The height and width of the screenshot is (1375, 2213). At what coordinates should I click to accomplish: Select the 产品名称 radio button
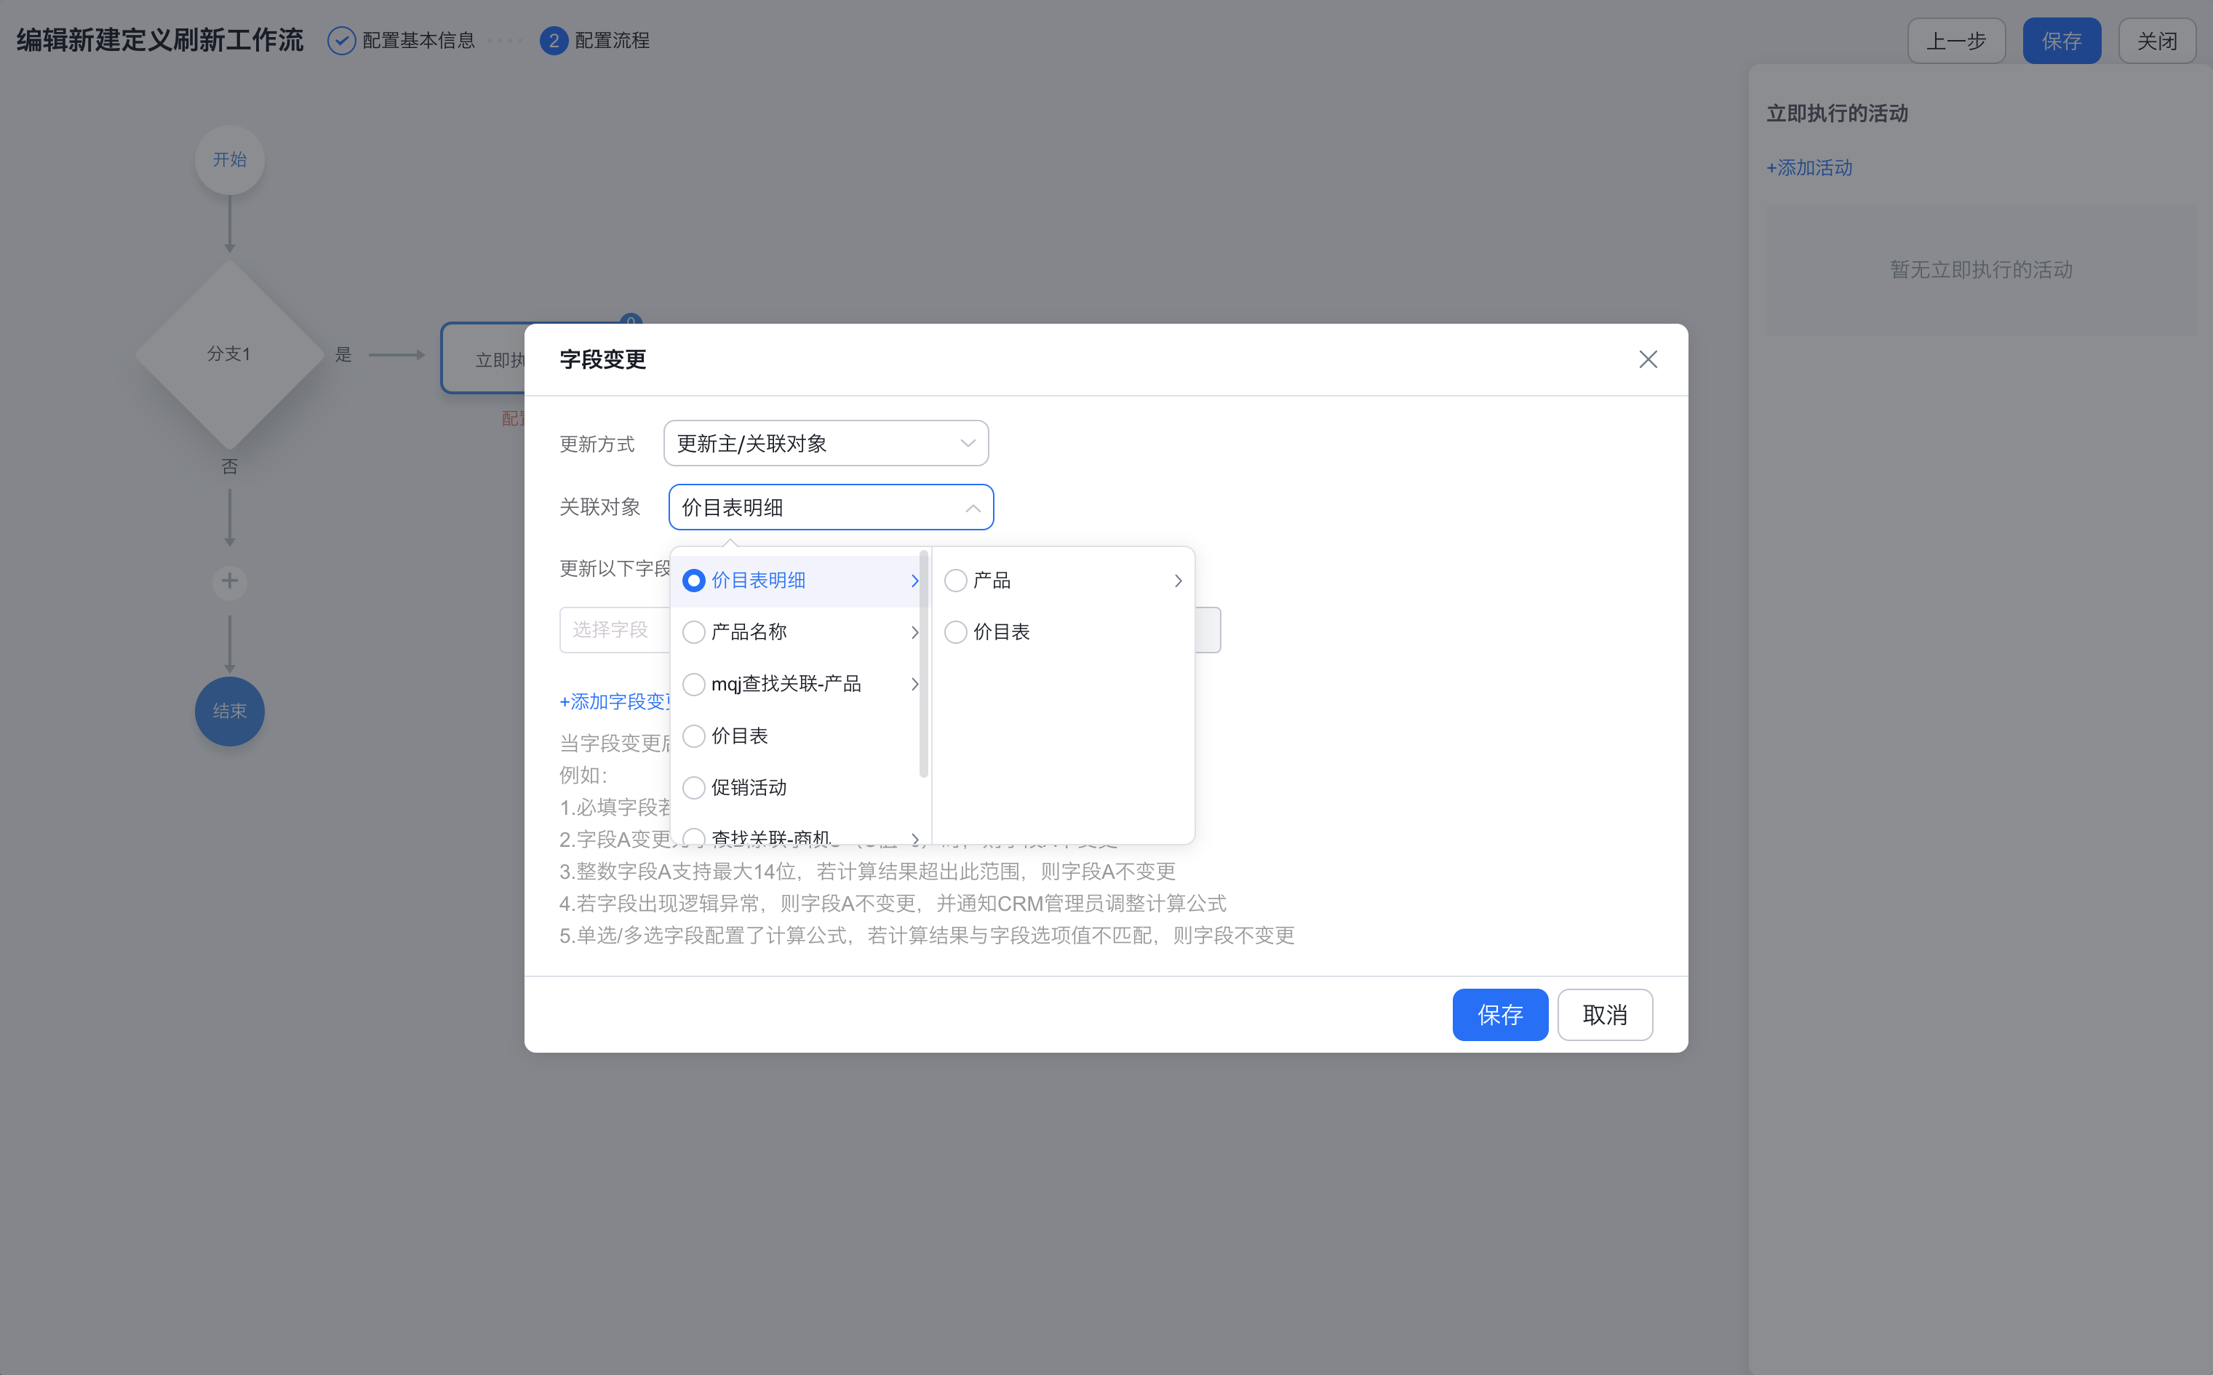click(694, 632)
